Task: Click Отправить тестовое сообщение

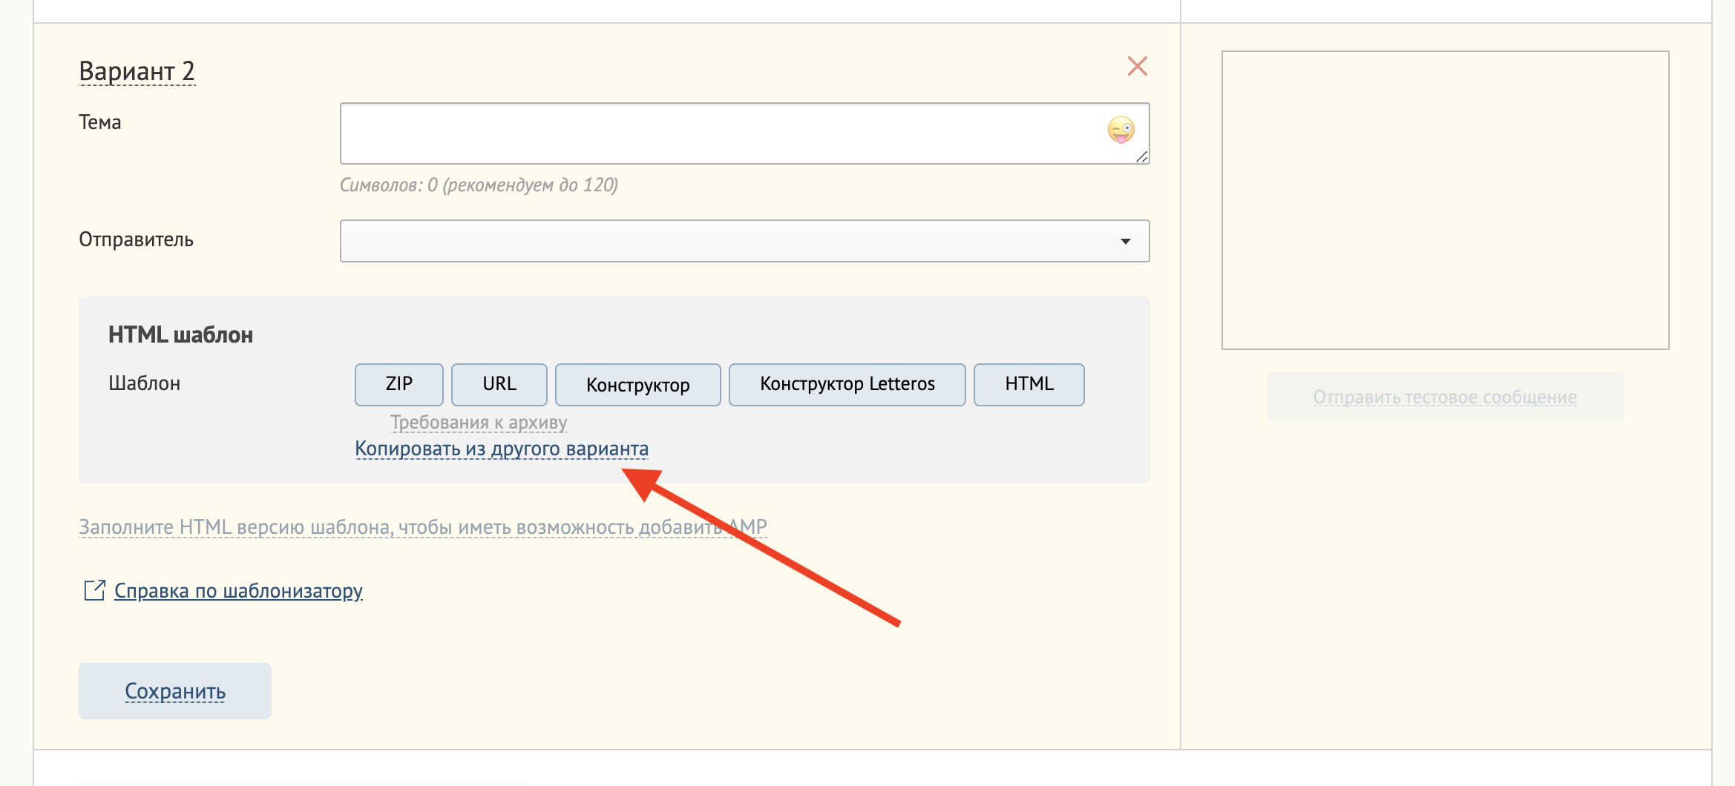Action: click(1445, 397)
